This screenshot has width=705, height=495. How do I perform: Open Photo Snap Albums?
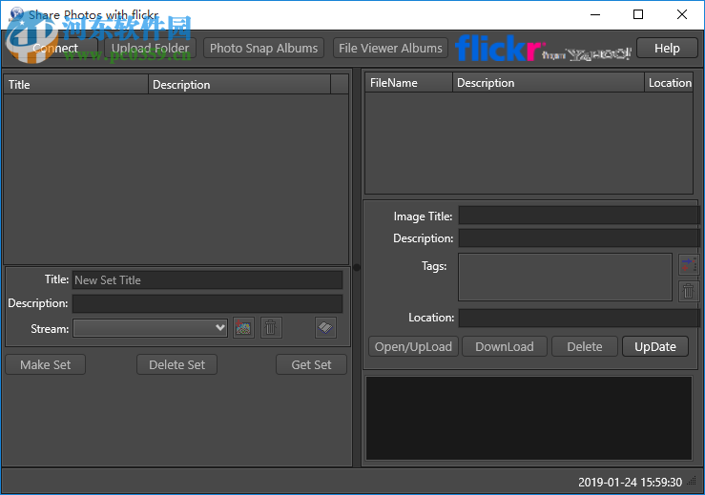point(263,48)
